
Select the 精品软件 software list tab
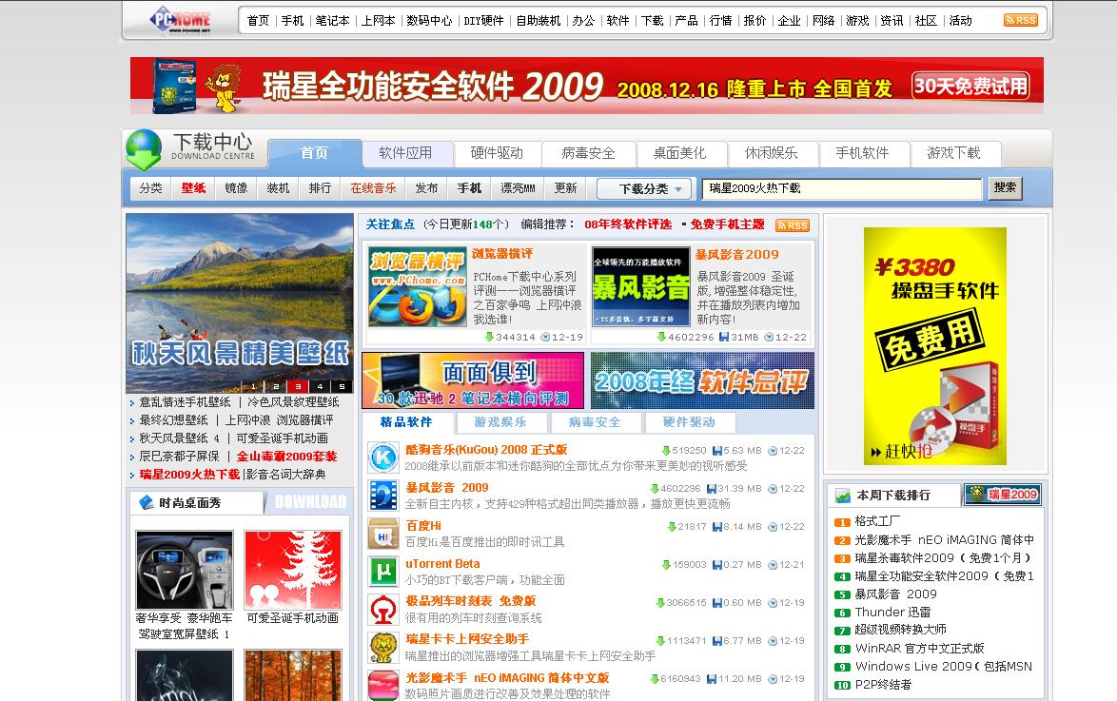coord(406,421)
